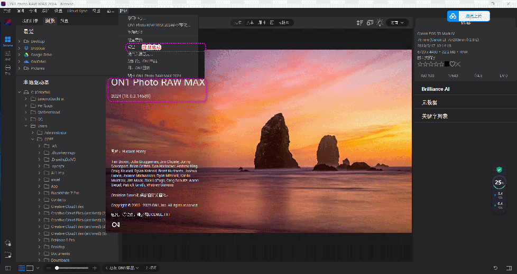Click the 25% circular gauge widget
The height and width of the screenshot is (274, 517).
tap(499, 183)
